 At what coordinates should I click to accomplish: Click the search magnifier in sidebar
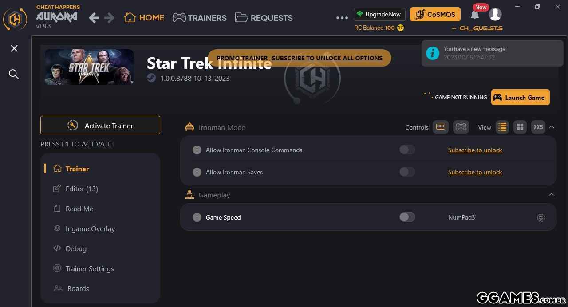(x=14, y=74)
